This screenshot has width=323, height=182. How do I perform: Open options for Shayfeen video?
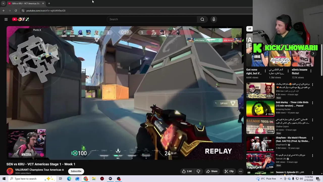pyautogui.click(x=312, y=138)
